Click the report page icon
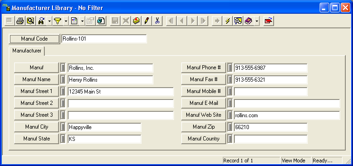This screenshot has height=166, width=353. pyautogui.click(x=74, y=21)
